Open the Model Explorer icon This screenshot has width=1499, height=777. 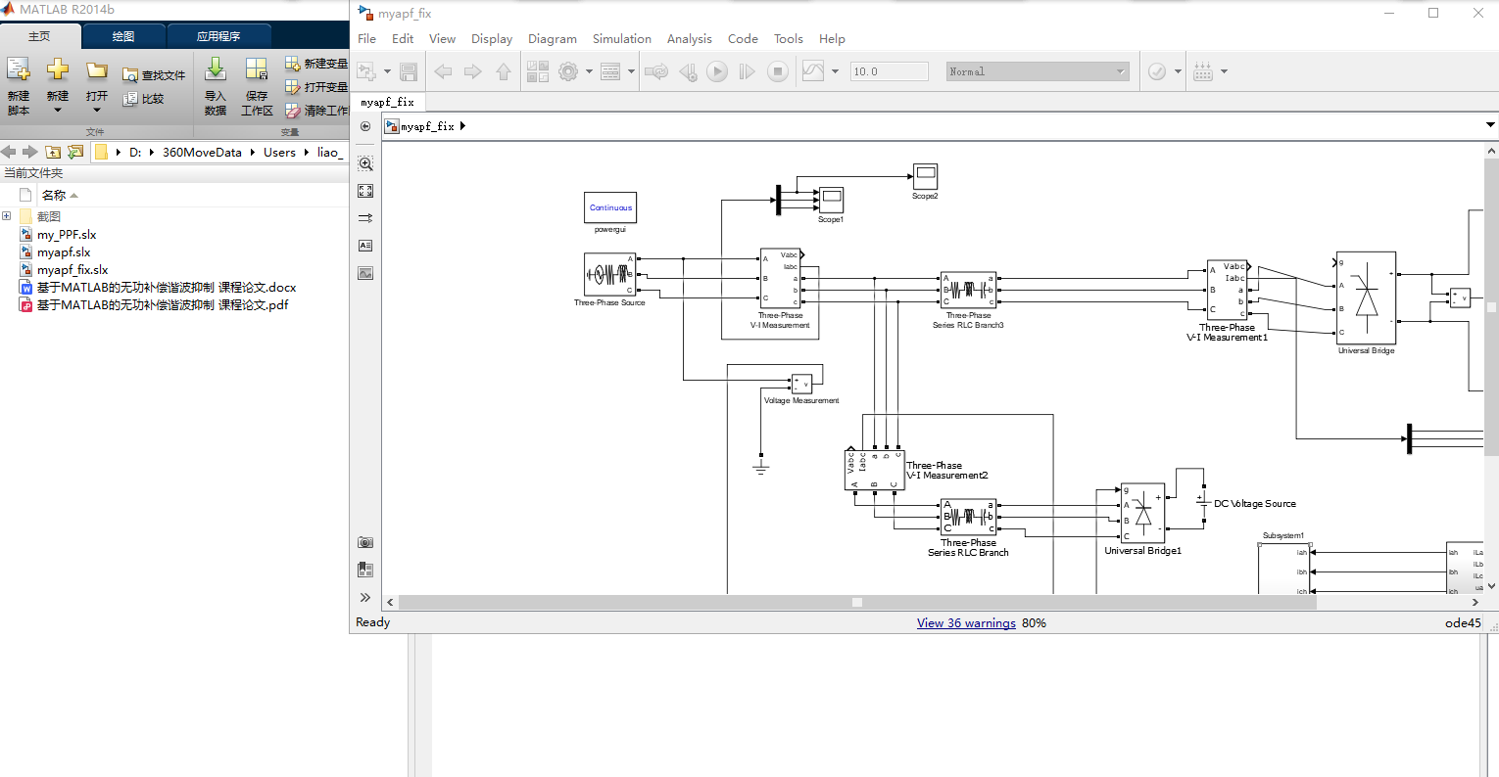pyautogui.click(x=610, y=71)
